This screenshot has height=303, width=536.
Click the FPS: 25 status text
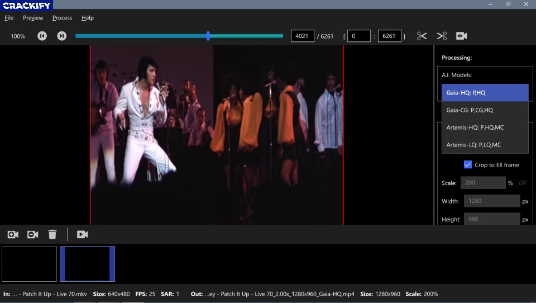(145, 293)
